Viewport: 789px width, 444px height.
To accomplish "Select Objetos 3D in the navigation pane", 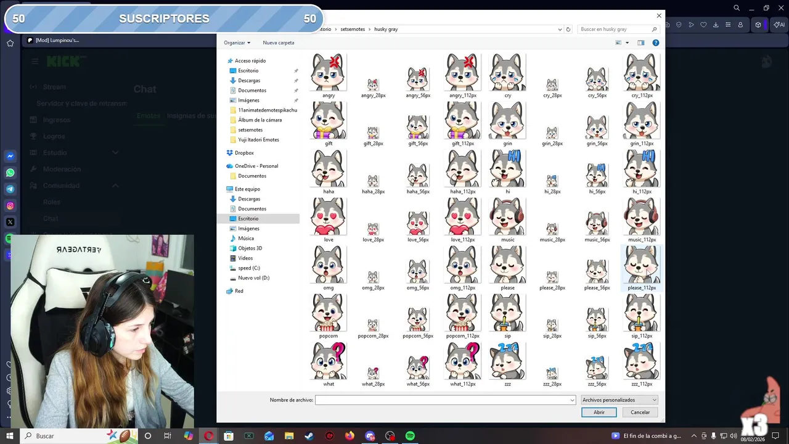I will tap(250, 248).
